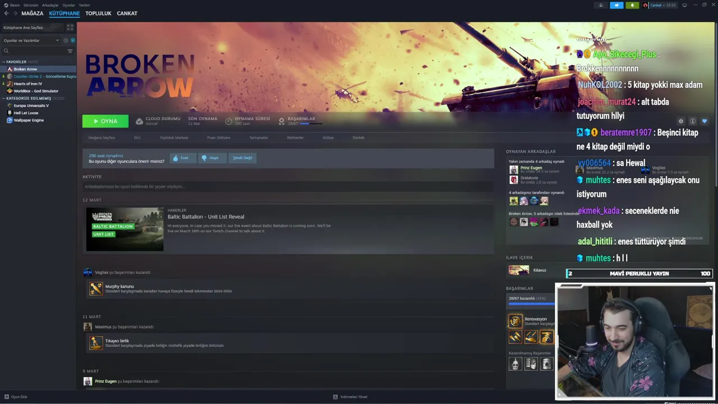Screen dimensions: 718x404
Task: Open the announcements megaphone icon
Action: [616, 5]
